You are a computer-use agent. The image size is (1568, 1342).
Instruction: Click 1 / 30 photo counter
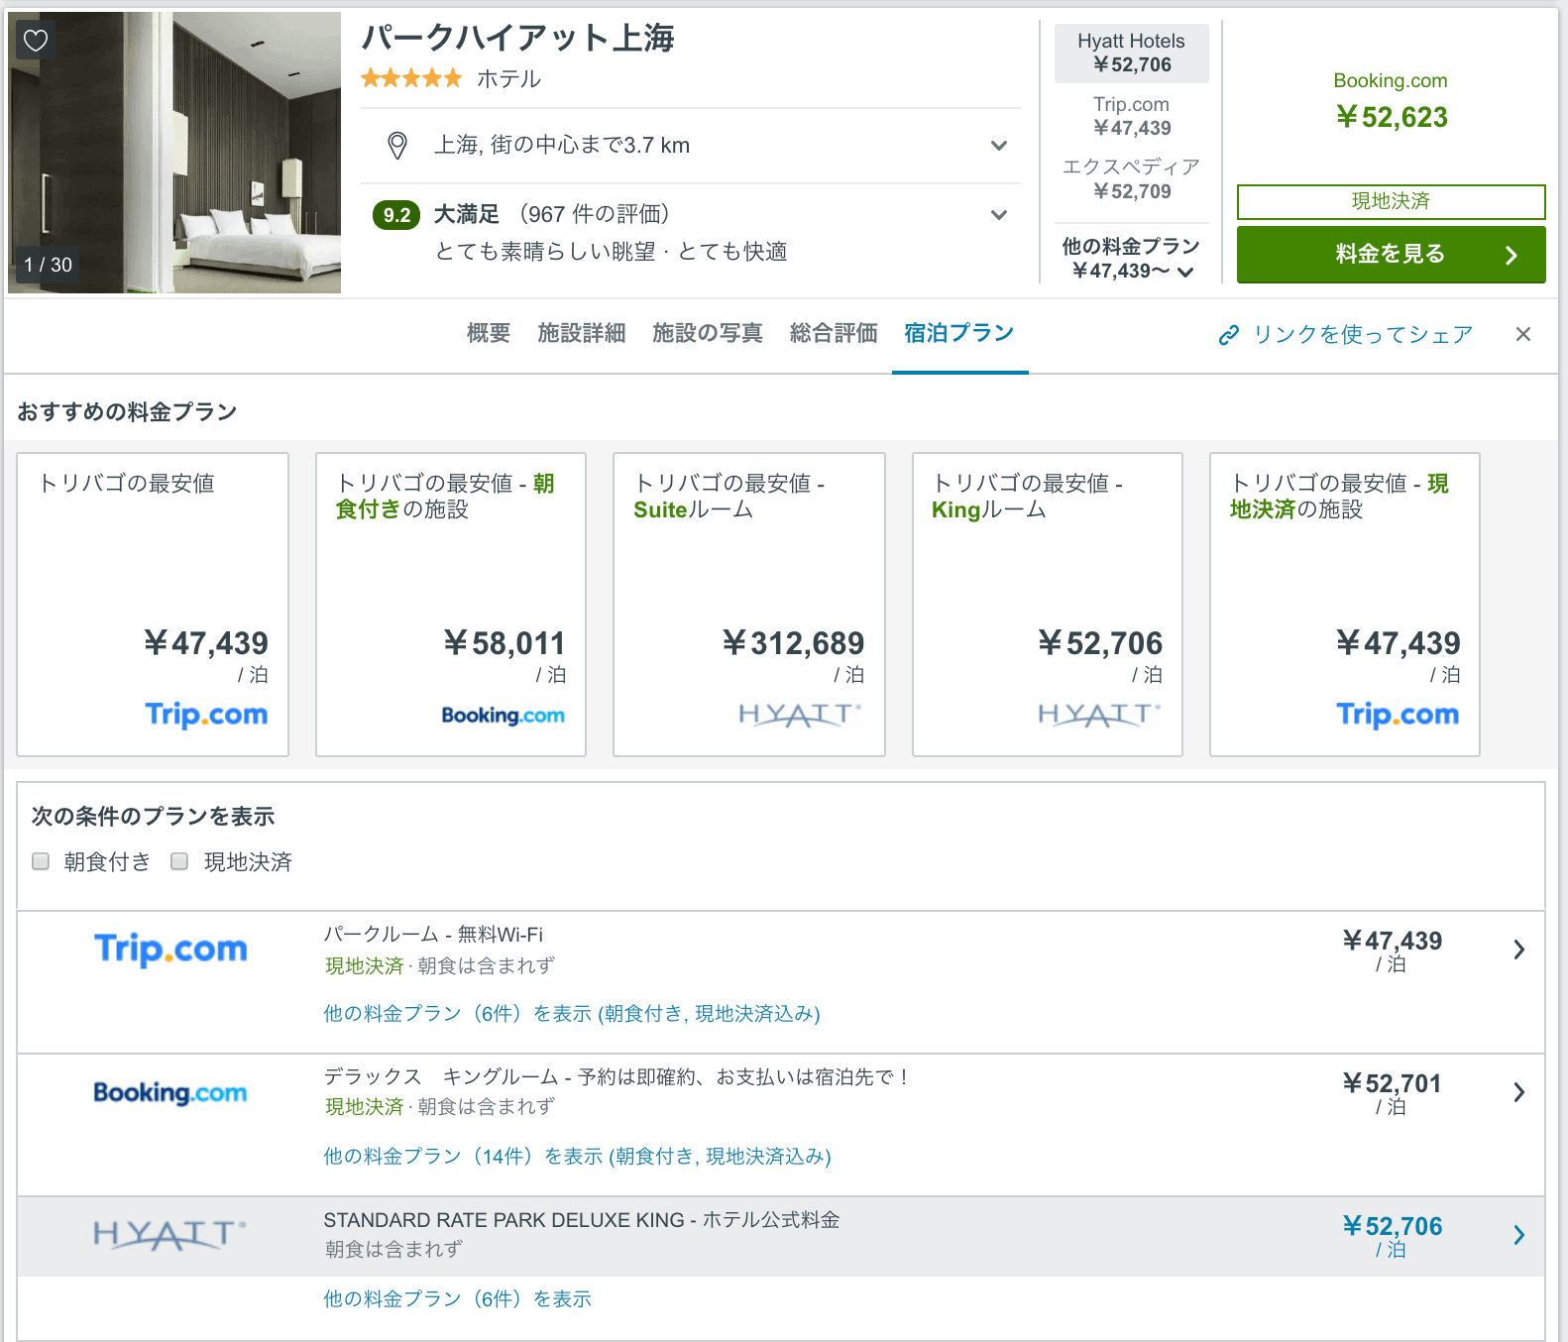pyautogui.click(x=49, y=265)
